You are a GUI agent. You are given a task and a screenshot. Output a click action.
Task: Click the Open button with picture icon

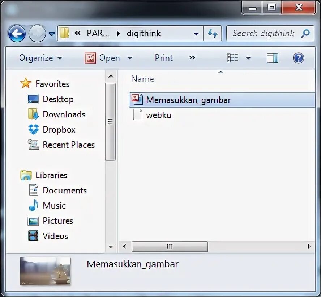[102, 58]
